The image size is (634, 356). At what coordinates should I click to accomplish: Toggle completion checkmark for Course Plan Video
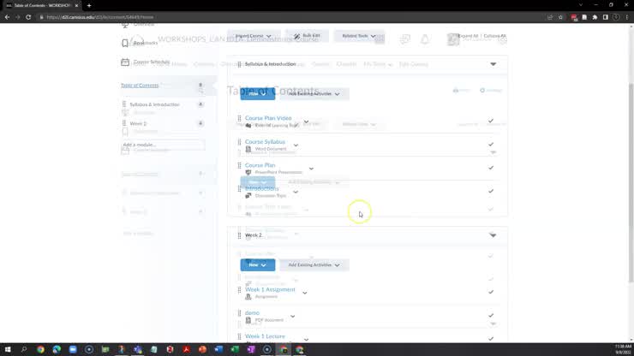(x=491, y=121)
